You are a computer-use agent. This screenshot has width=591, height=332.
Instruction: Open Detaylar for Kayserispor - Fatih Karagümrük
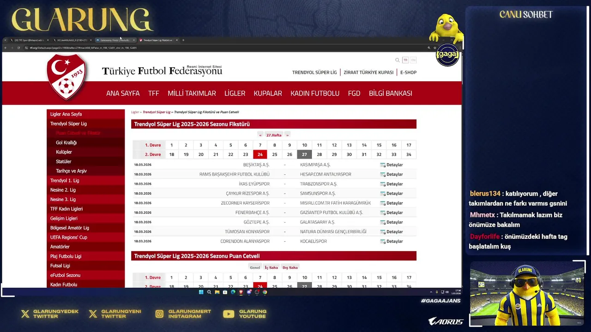(x=392, y=203)
